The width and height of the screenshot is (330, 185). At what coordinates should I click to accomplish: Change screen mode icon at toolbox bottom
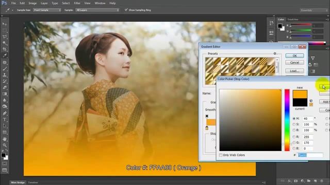5,170
